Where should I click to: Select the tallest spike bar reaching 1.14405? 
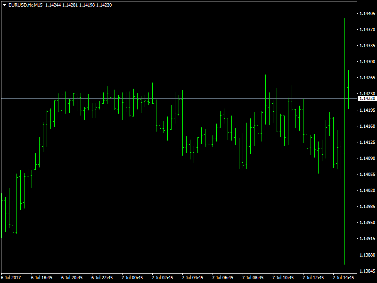[344, 141]
